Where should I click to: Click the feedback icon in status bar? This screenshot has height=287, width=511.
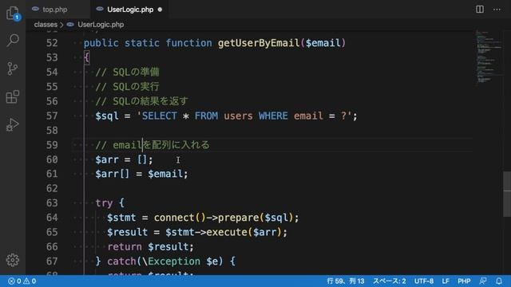tap(483, 281)
